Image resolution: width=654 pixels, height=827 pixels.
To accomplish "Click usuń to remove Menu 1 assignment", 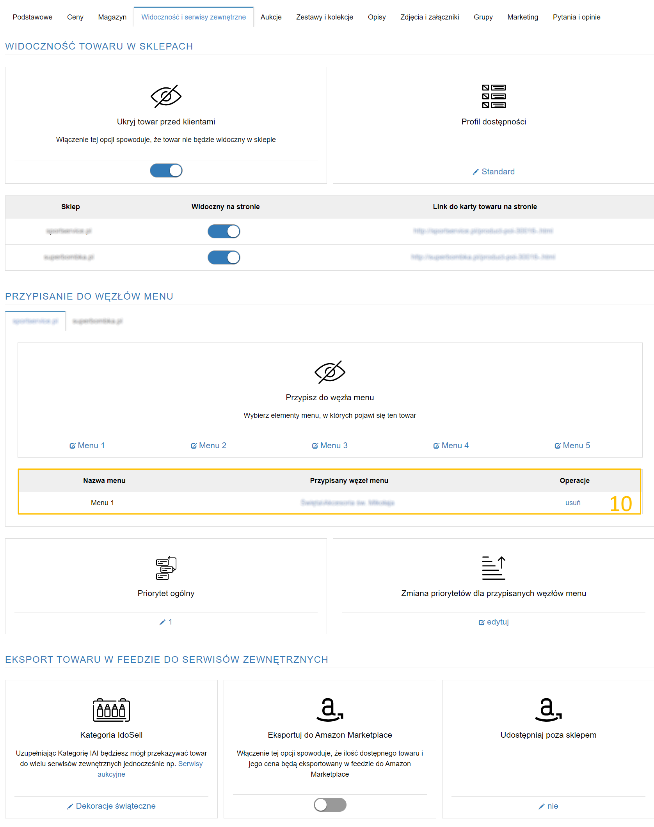I will (572, 503).
